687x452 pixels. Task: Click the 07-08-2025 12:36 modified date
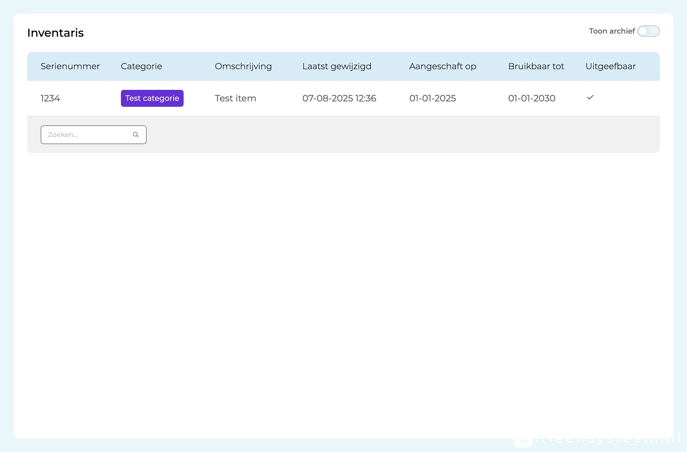[339, 98]
